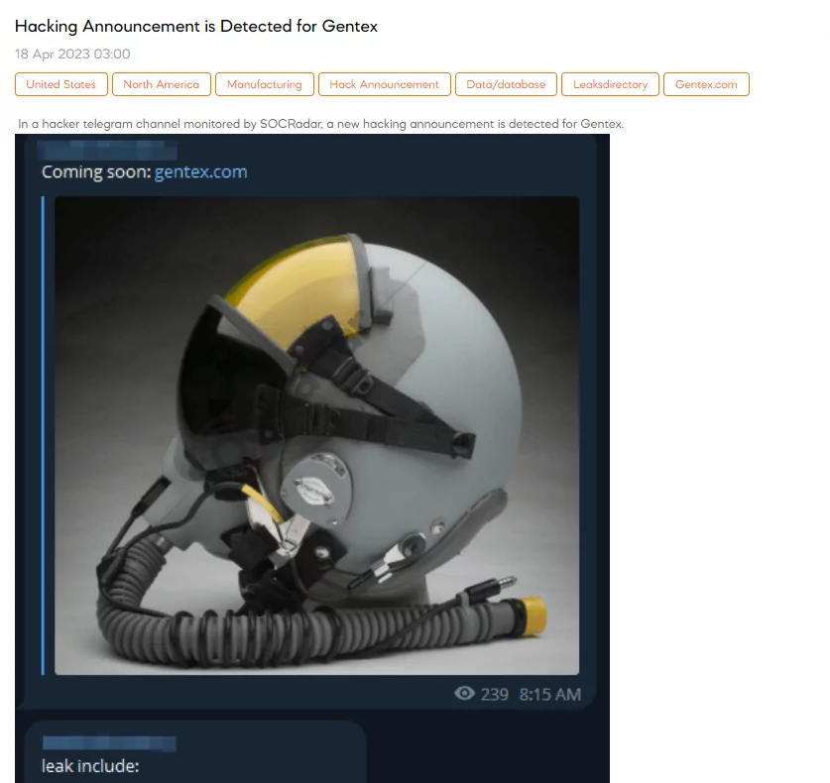Click the United States tag
Screen dimensions: 830x783
[61, 84]
